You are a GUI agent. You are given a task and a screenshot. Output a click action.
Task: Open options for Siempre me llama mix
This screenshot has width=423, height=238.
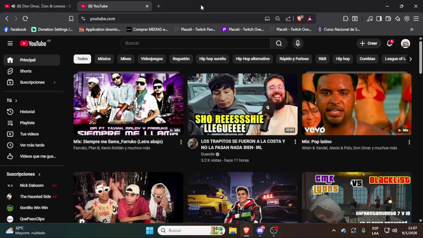click(181, 142)
